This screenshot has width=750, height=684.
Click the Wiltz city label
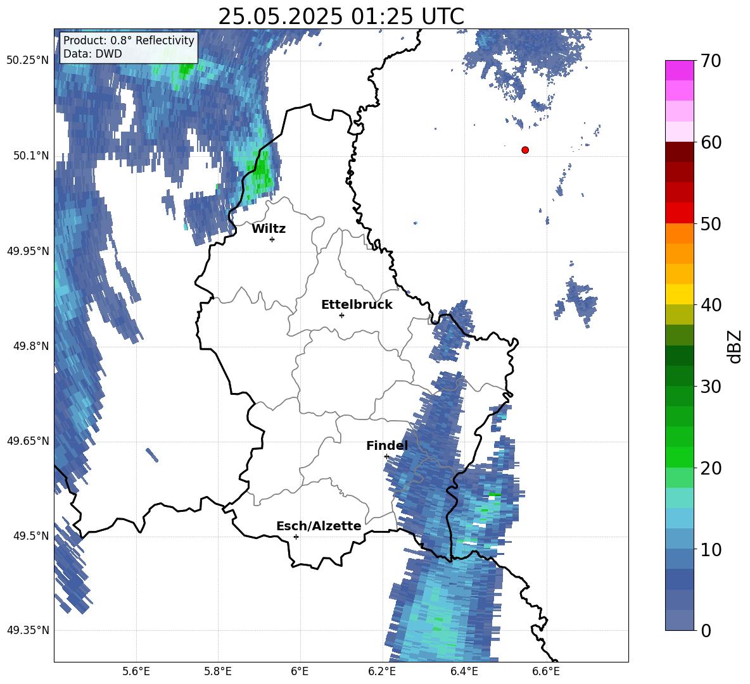[x=269, y=229]
